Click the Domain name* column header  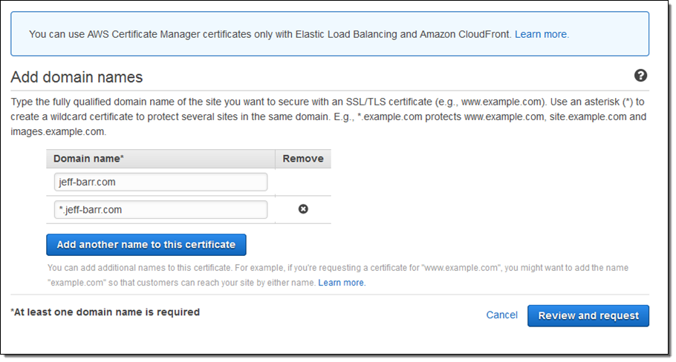[x=88, y=159]
